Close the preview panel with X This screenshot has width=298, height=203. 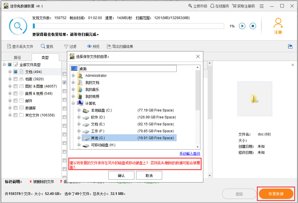[x=293, y=65]
